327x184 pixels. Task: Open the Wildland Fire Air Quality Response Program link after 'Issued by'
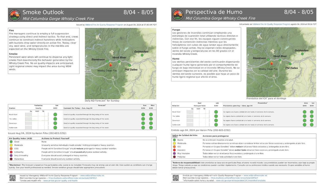pyautogui.click(x=104, y=25)
